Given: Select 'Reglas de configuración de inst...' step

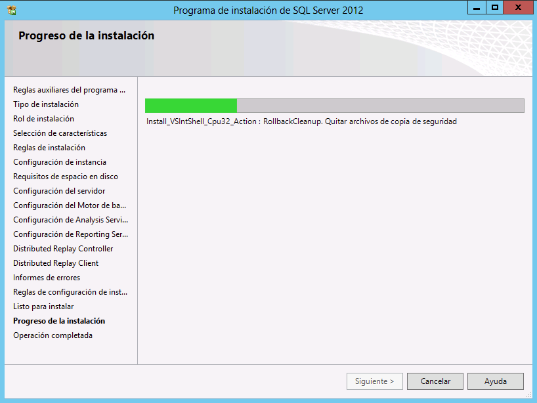Looking at the screenshot, I should (x=70, y=291).
